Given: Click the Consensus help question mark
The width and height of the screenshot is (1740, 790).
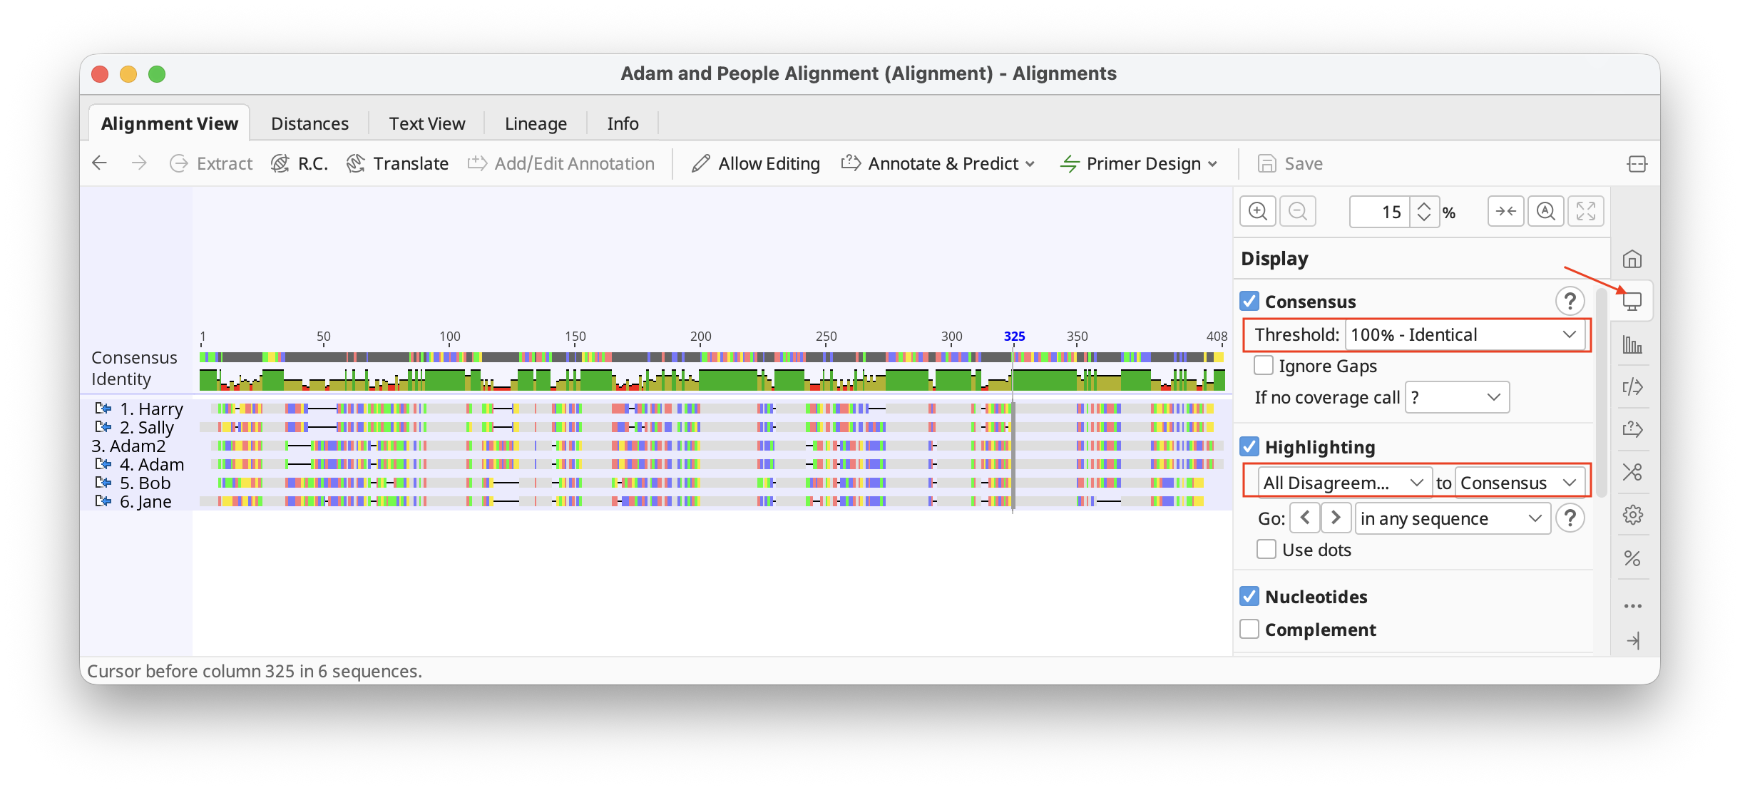Looking at the screenshot, I should point(1570,302).
